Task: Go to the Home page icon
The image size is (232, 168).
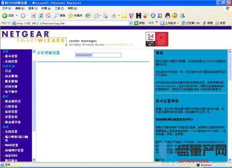Action: point(48,16)
